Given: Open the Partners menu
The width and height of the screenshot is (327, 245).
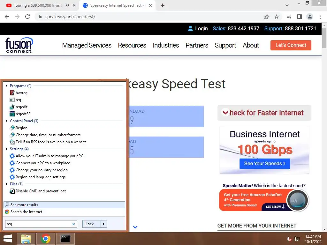Looking at the screenshot, I should [197, 45].
